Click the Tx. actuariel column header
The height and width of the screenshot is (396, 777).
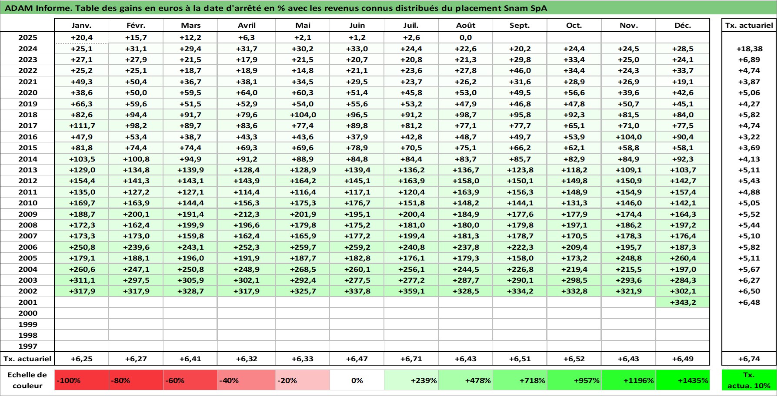point(749,25)
